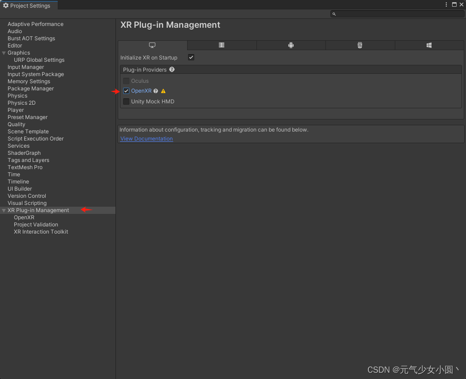Viewport: 466px width, 379px height.
Task: Enable the Unity Mock HMD checkbox
Action: click(x=126, y=102)
